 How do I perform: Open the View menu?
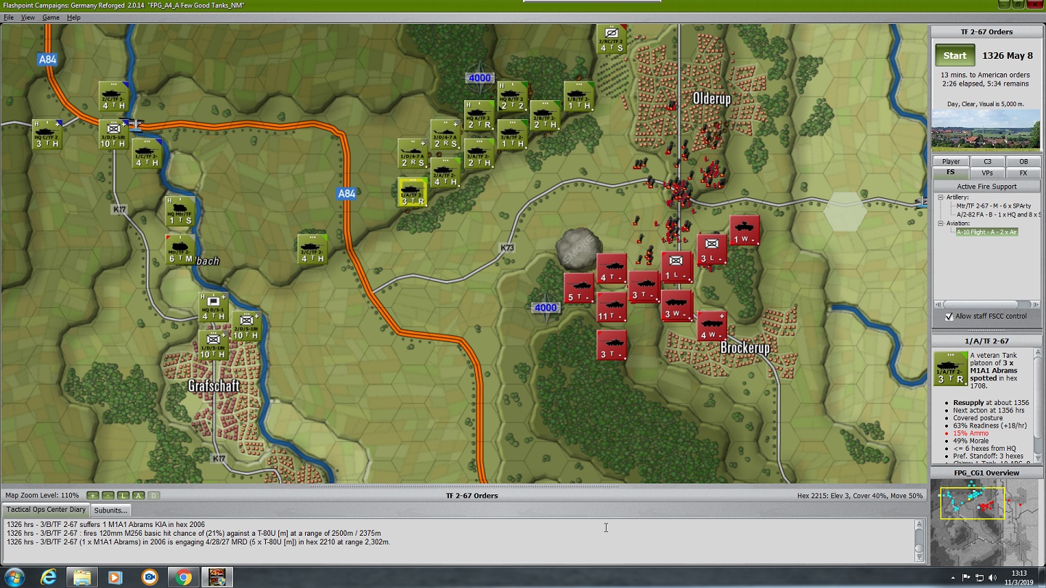coord(28,17)
